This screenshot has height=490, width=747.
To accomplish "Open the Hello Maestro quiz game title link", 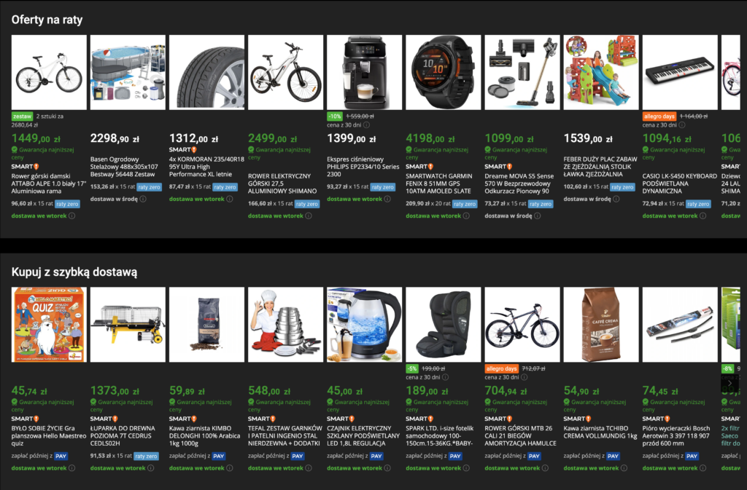I will 45,436.
